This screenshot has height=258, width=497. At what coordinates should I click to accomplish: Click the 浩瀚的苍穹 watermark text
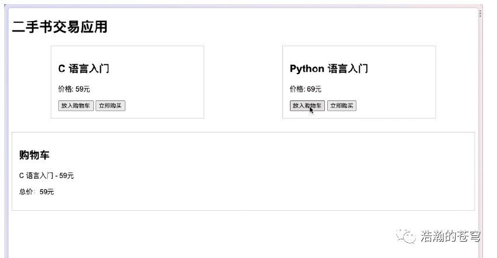pyautogui.click(x=450, y=236)
